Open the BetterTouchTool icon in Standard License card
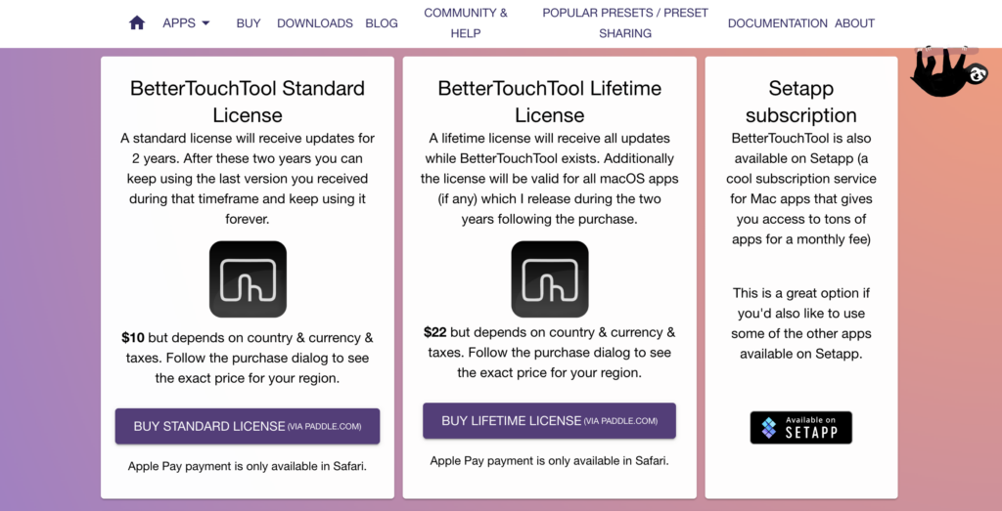The image size is (1002, 511). coord(248,278)
